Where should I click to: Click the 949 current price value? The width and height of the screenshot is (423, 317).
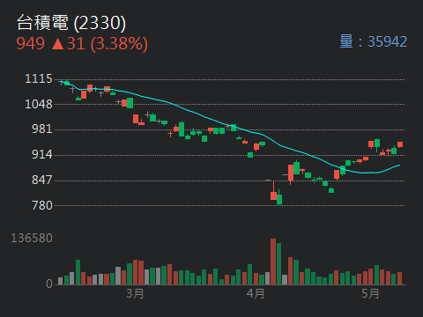click(x=31, y=44)
